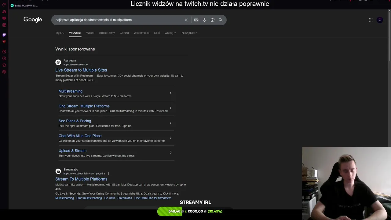Expand the See Plans & Pricing chevron
391x220 pixels.
click(170, 123)
